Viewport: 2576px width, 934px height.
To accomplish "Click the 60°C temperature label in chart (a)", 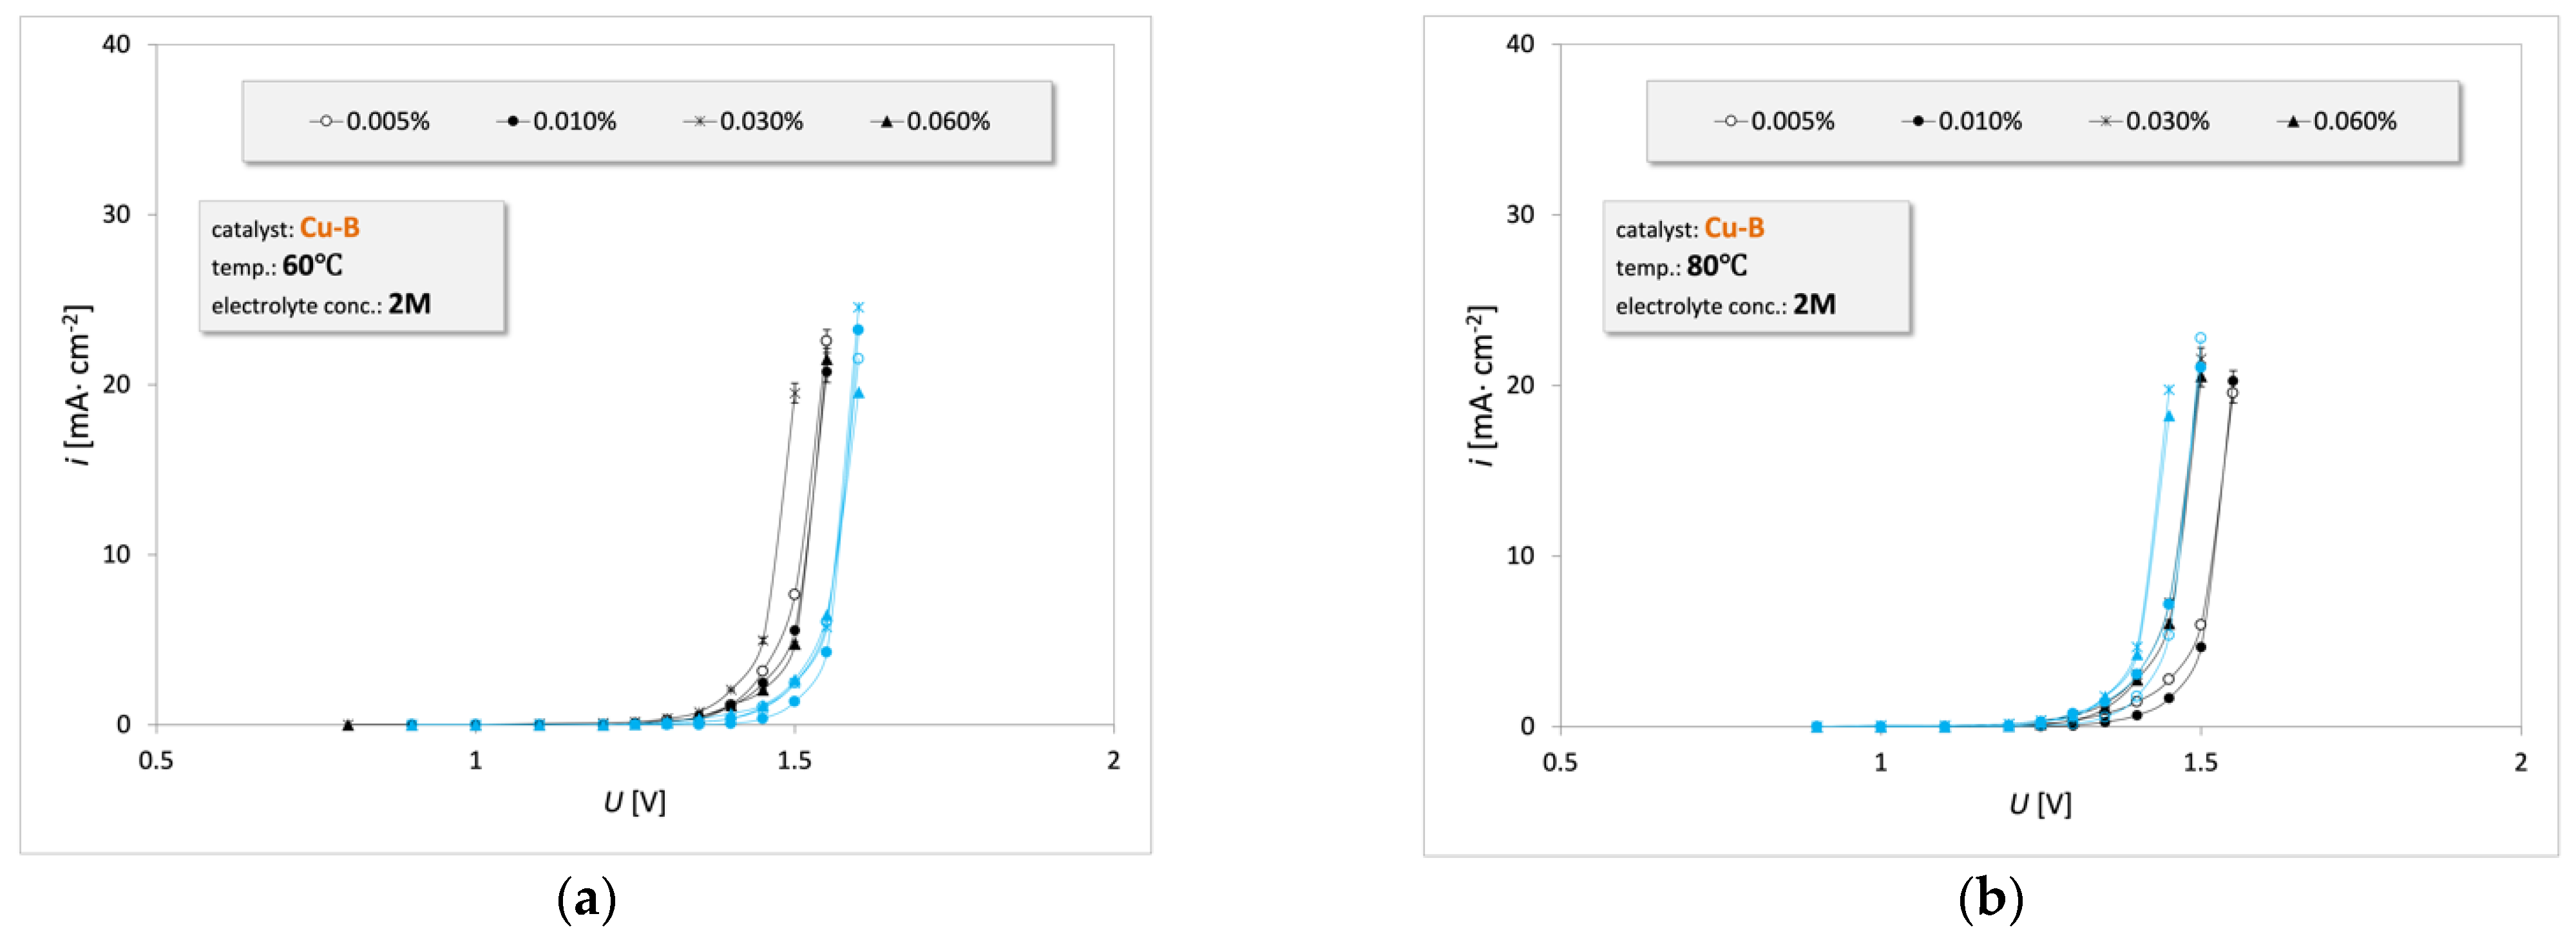I will click(x=312, y=266).
